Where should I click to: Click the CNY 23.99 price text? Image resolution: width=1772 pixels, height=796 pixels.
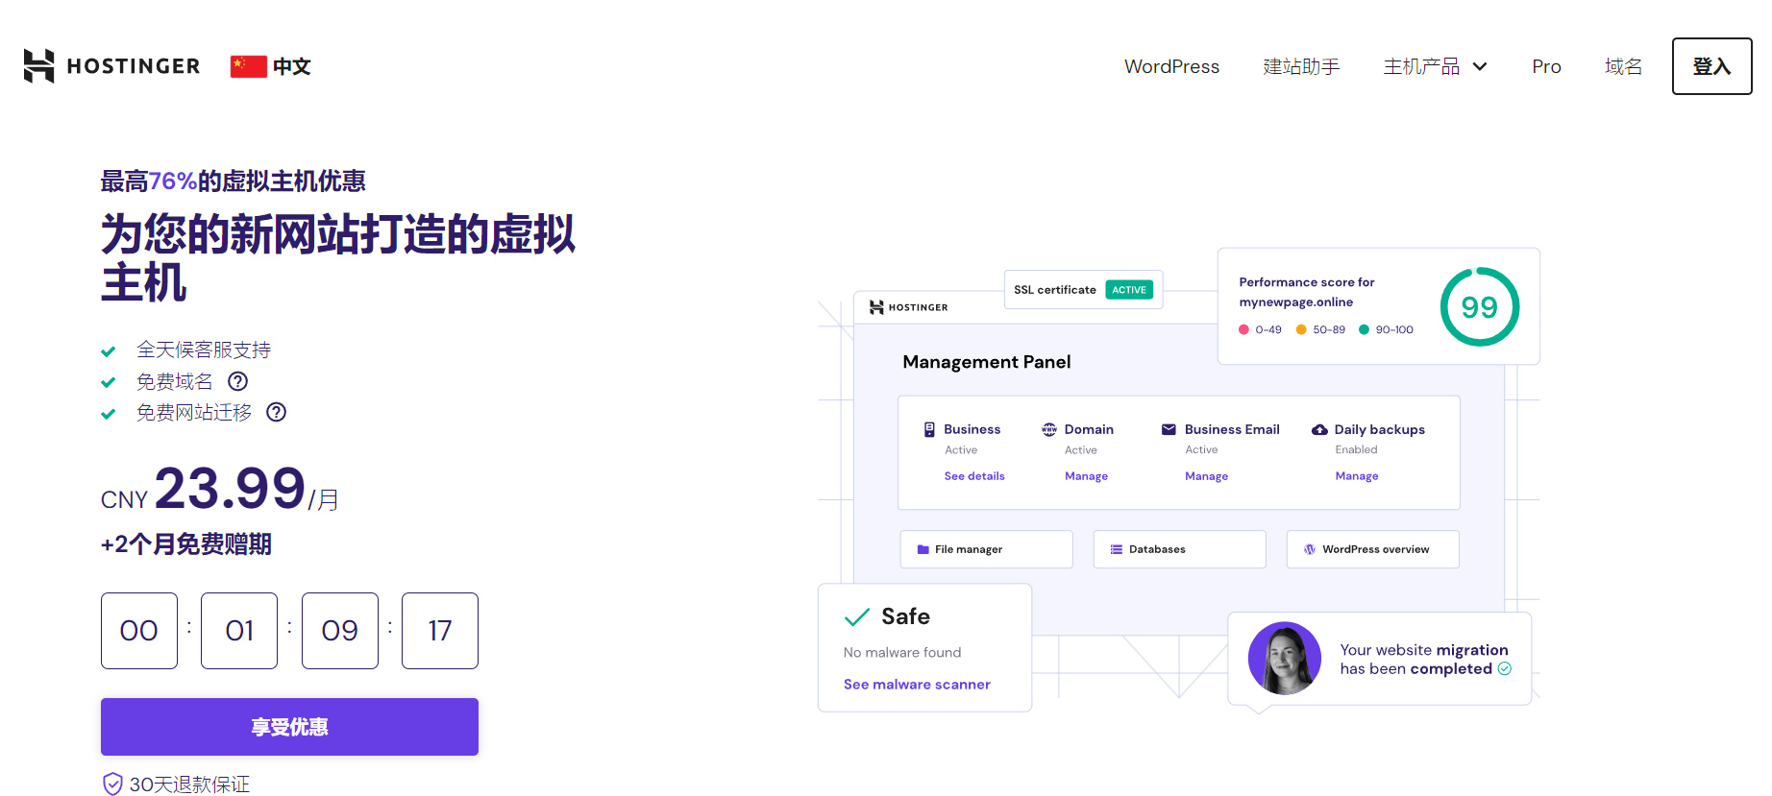220,489
